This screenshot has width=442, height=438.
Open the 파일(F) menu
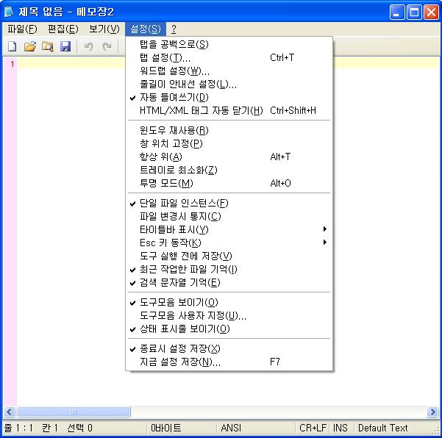(x=22, y=29)
